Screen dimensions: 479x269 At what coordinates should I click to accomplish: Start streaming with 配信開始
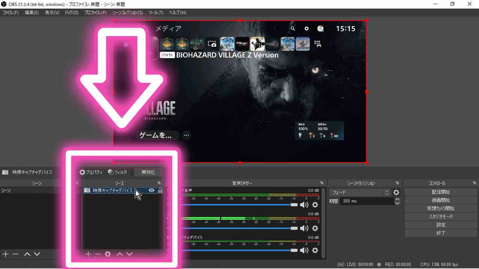[441, 192]
